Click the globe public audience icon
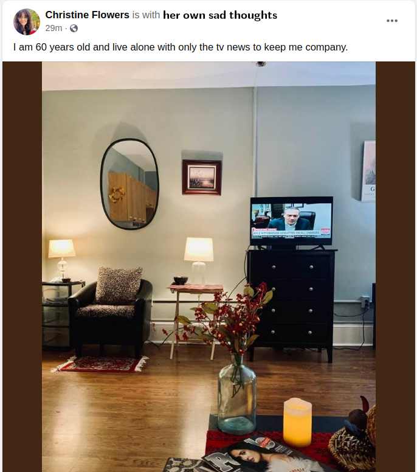 [74, 29]
